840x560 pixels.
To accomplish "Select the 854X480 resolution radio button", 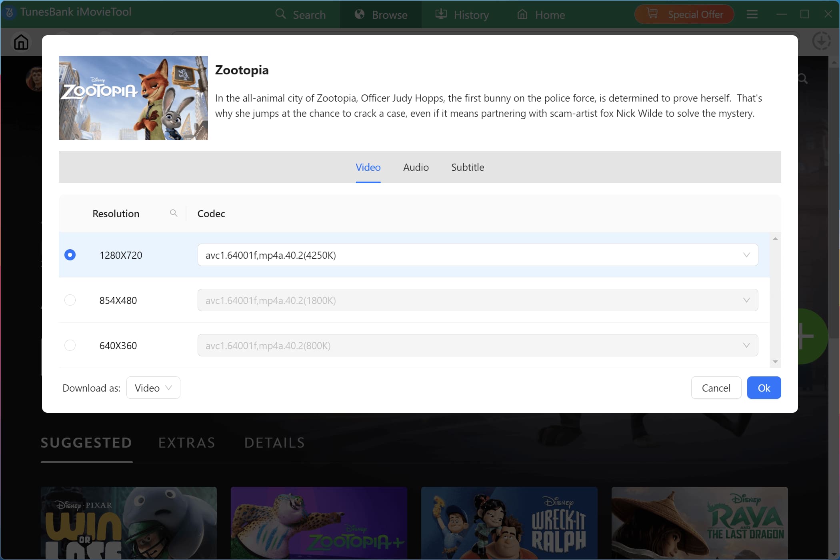I will click(70, 300).
